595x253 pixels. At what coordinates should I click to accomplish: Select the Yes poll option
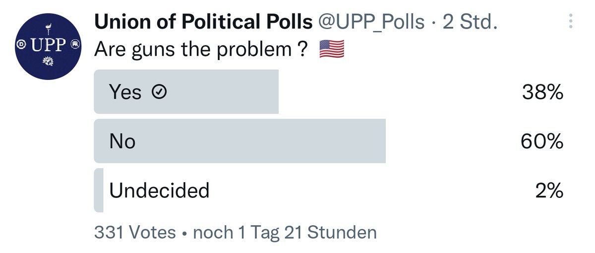(x=329, y=92)
